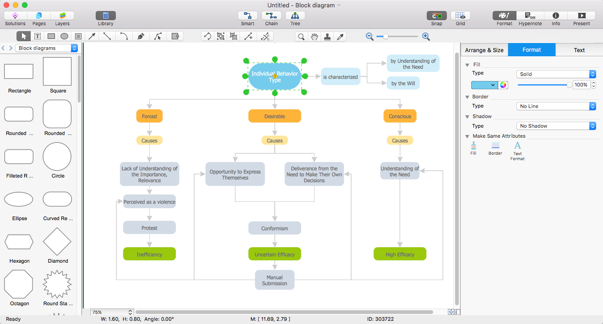This screenshot has width=603, height=324.
Task: Open the Fill Type Solid dropdown
Action: coord(556,74)
